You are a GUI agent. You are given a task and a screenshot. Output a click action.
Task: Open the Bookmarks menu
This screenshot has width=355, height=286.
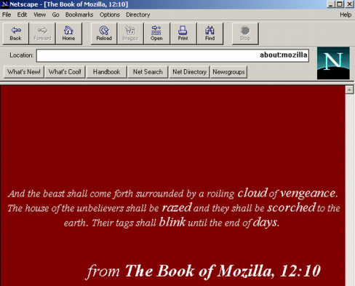click(x=79, y=15)
